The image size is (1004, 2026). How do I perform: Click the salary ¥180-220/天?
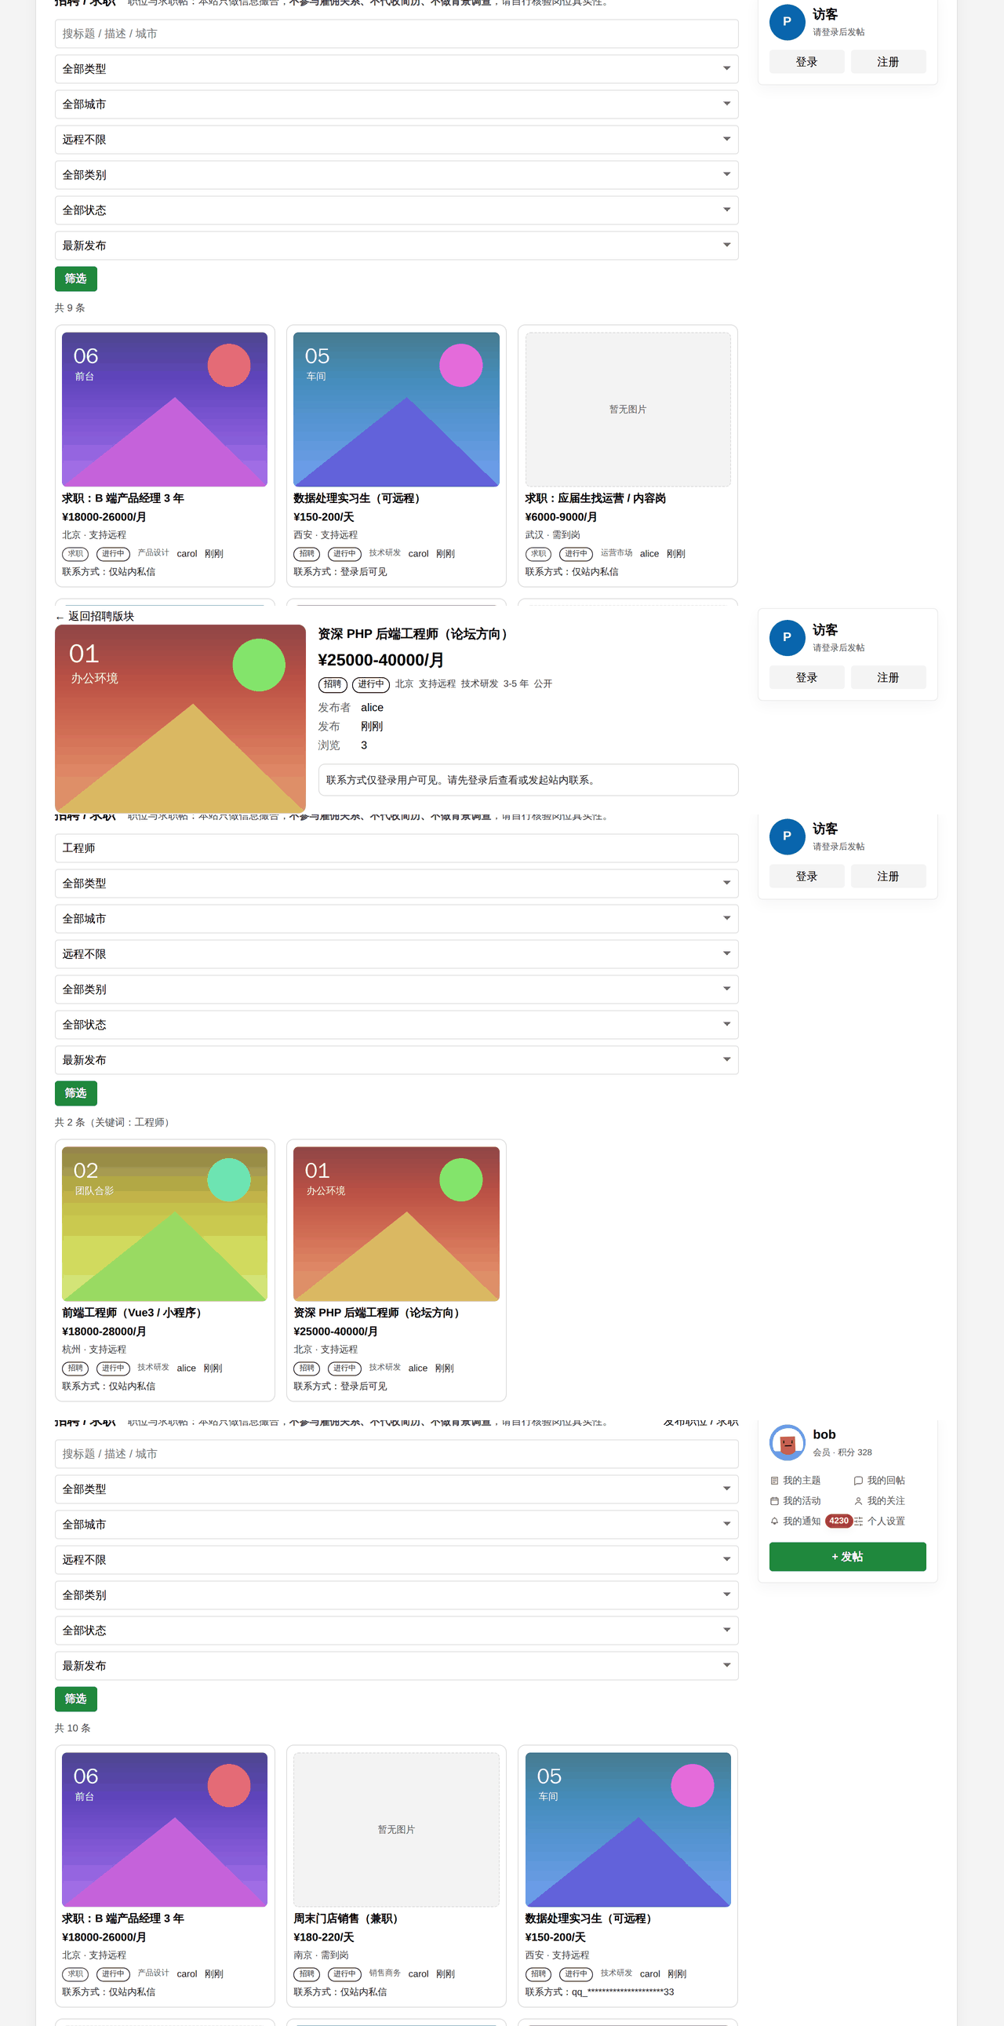[324, 1937]
